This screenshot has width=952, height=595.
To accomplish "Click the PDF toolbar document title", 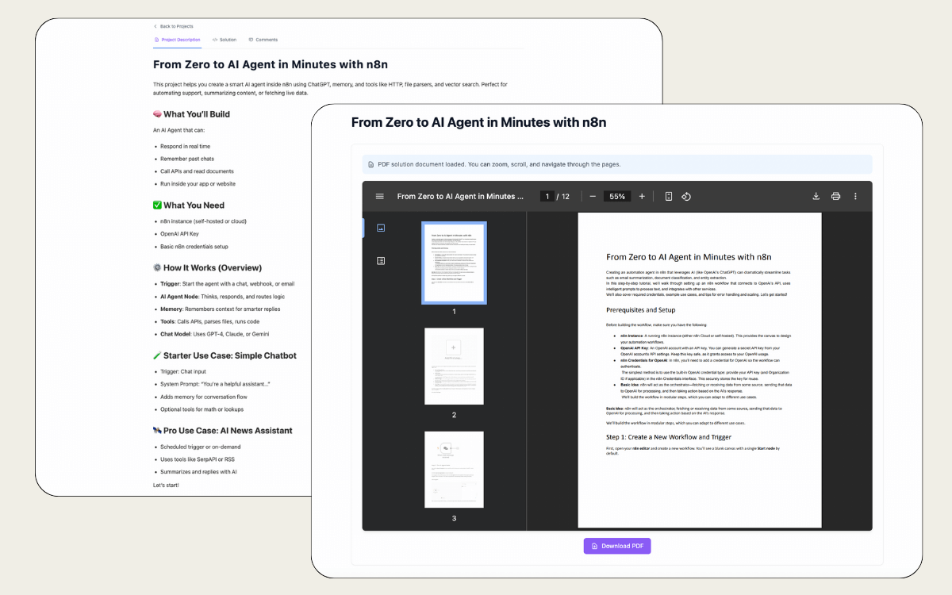I will (x=461, y=196).
